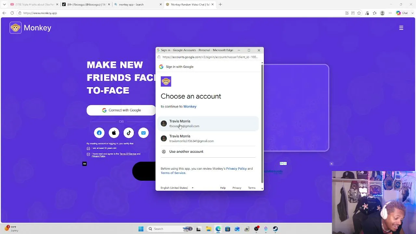
Task: Sign in with the Apple icon
Action: pos(114,133)
